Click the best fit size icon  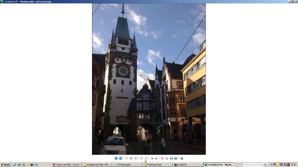127,158
